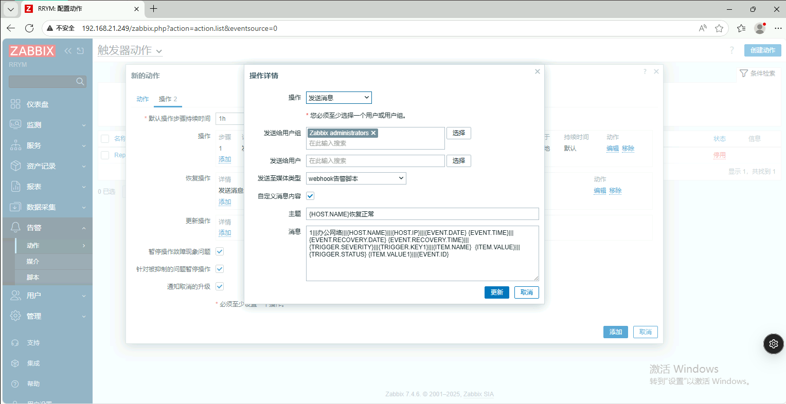Remove the Zabbix administrators tag

coord(374,133)
